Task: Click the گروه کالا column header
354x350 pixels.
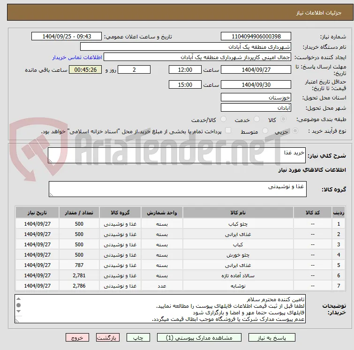Action: [120, 213]
